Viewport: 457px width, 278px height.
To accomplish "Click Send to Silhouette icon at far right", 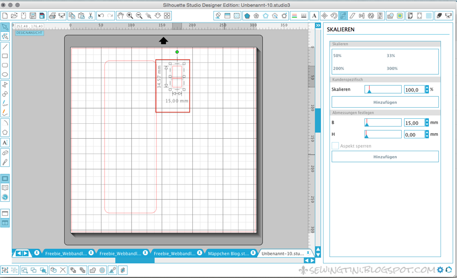I will (x=449, y=16).
